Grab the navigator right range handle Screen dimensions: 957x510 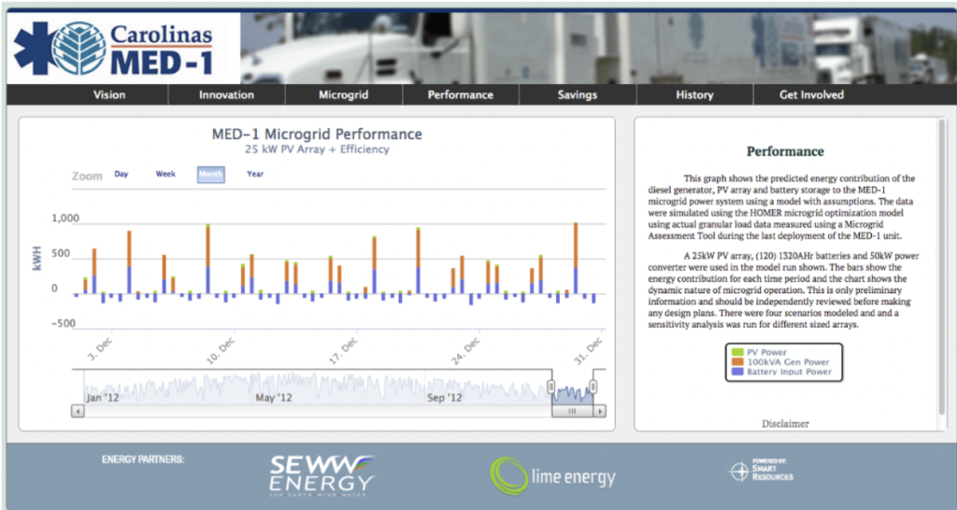[x=593, y=387]
